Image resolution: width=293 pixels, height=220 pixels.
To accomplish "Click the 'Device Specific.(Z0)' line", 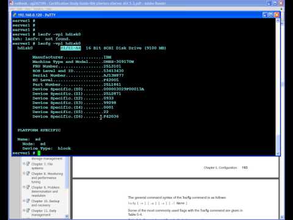I will point(89,89).
